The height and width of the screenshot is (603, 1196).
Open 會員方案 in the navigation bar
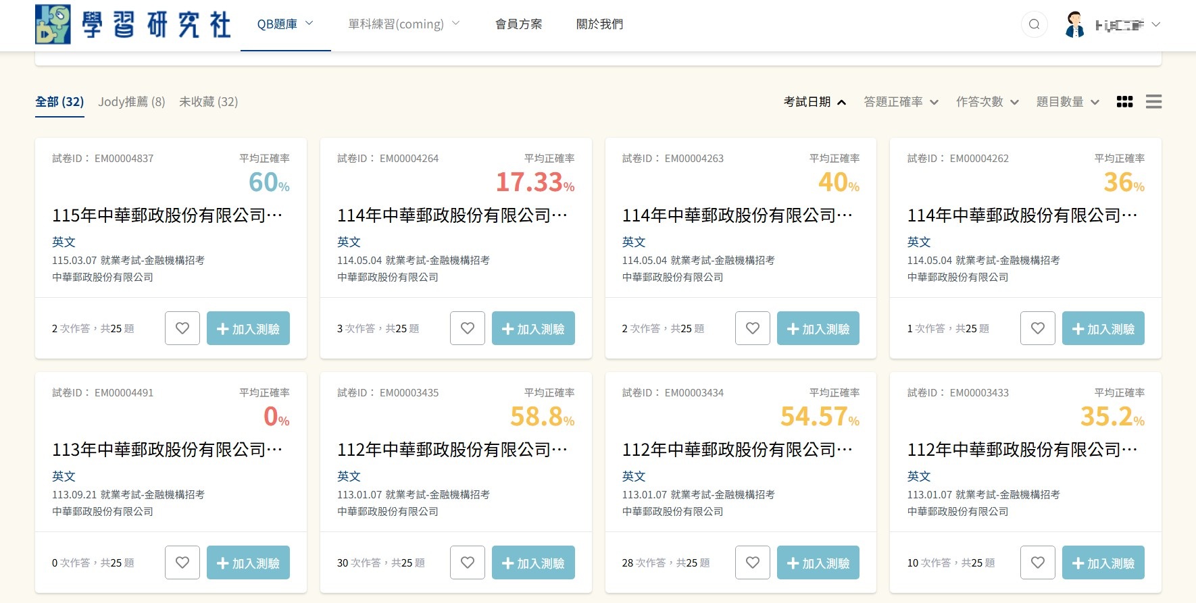(x=518, y=24)
